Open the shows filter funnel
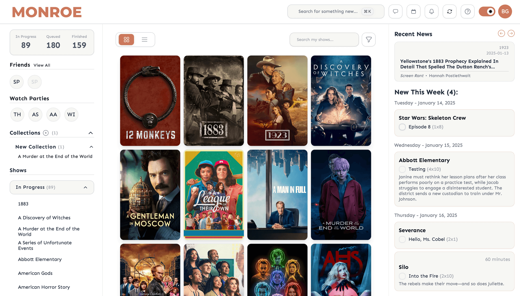The width and height of the screenshot is (520, 296). (x=369, y=40)
